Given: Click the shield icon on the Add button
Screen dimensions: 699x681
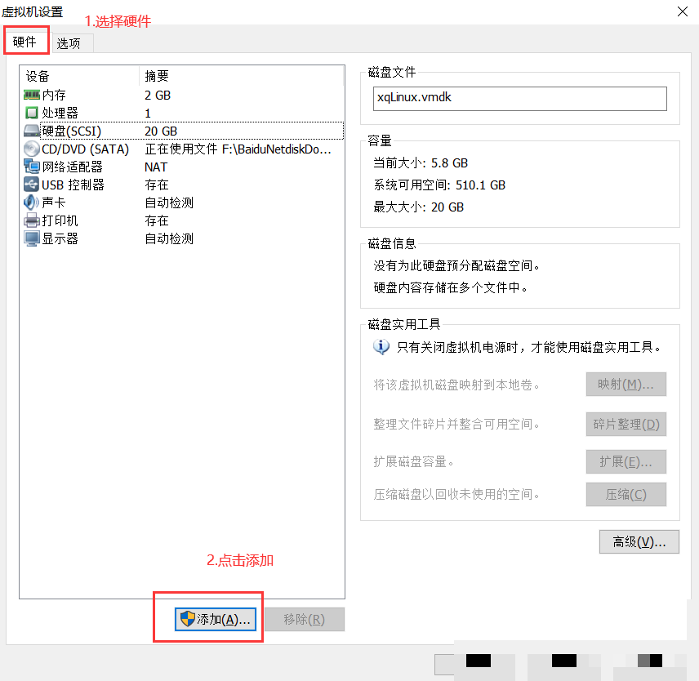Looking at the screenshot, I should (187, 619).
